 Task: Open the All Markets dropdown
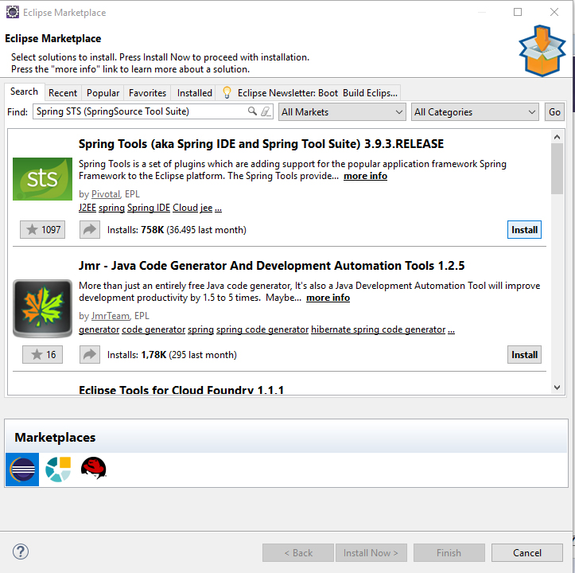pyautogui.click(x=342, y=112)
